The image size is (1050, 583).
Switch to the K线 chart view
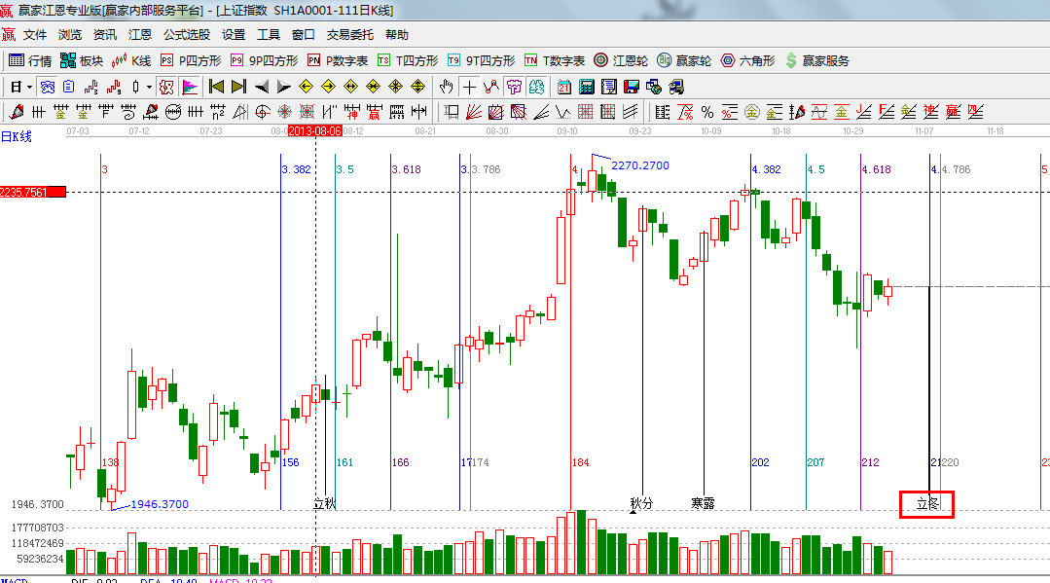click(x=131, y=60)
